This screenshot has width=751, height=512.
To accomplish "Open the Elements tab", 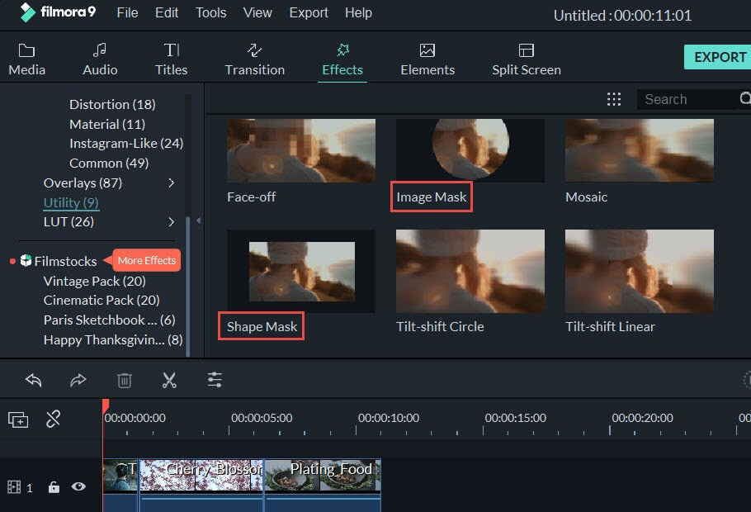I will click(x=427, y=59).
